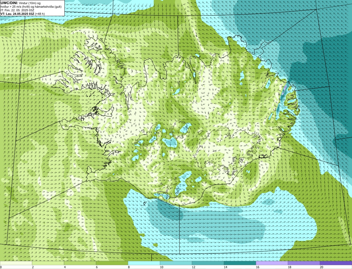Pick the 10–12 m/s turquoise swatch

(x=176, y=263)
